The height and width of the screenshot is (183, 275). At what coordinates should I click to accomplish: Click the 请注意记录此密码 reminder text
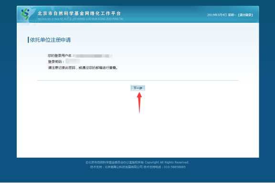[x=83, y=68]
